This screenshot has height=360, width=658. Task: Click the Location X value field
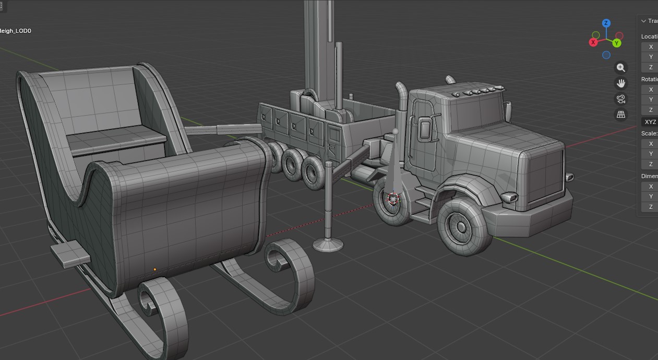[x=652, y=46]
